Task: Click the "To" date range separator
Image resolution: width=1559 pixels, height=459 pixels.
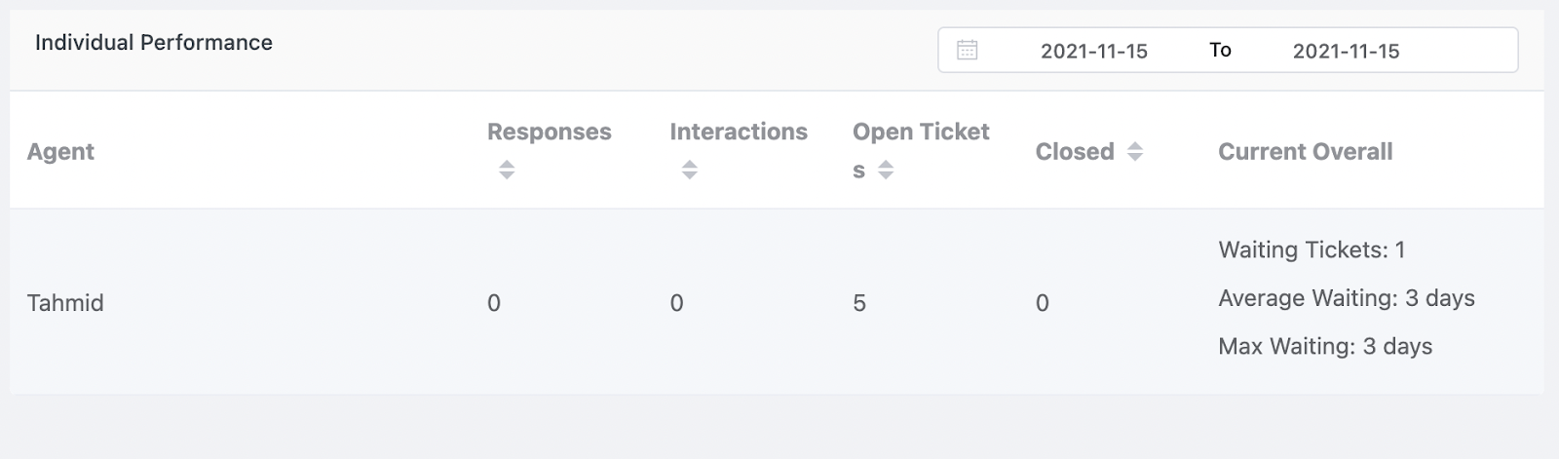Action: [1220, 50]
